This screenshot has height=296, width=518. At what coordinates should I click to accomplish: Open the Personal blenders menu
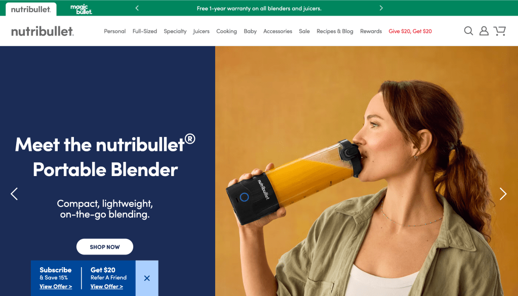coord(114,31)
